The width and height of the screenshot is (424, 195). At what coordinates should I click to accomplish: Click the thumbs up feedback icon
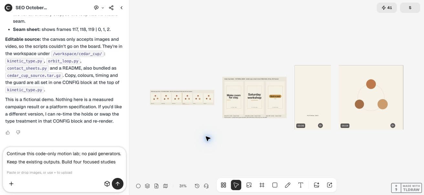pos(8,132)
